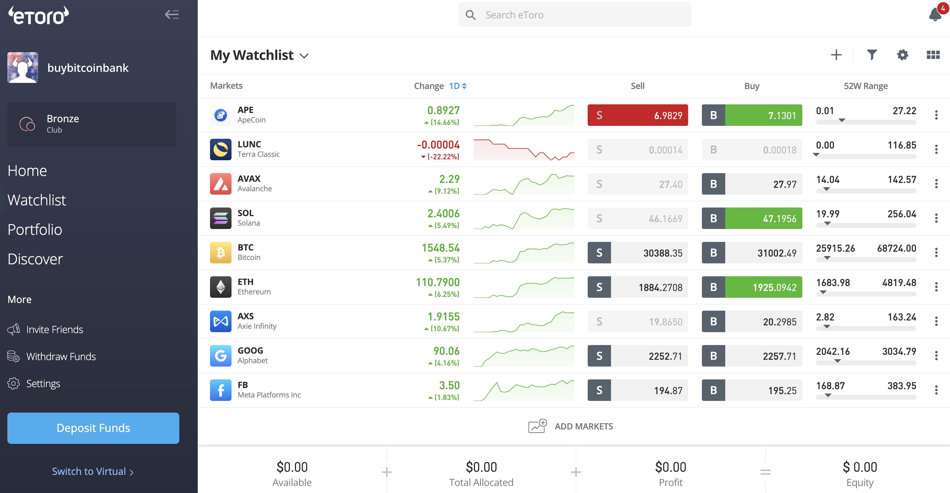Image resolution: width=950 pixels, height=493 pixels.
Task: Click the Switch to Virtual link
Action: click(92, 471)
